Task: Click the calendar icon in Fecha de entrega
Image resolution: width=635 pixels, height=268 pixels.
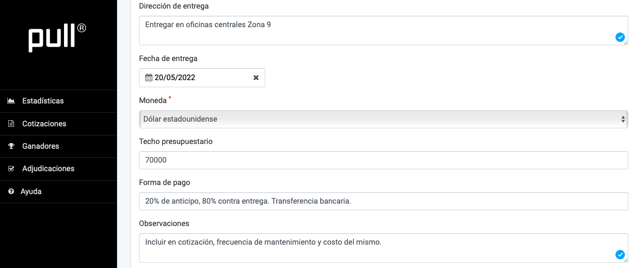Action: 149,78
